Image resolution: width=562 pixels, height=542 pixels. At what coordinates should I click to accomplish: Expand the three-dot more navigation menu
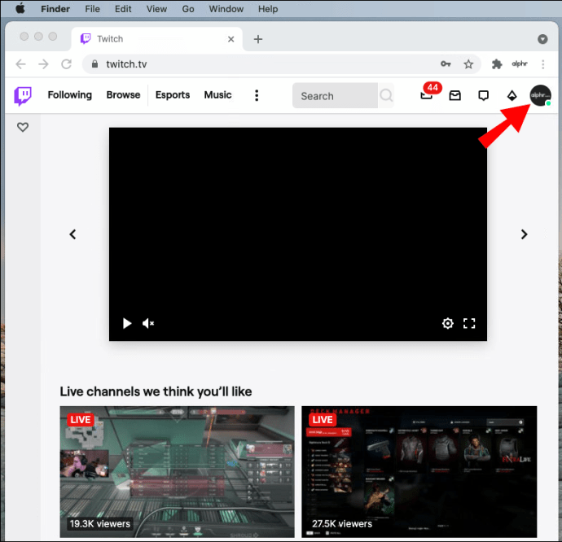coord(257,95)
